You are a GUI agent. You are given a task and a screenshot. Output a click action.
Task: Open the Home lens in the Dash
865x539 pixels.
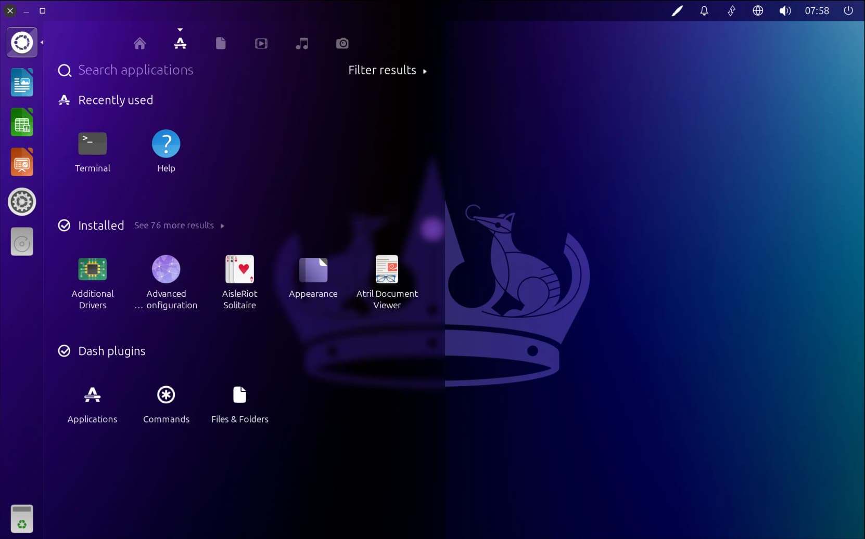[139, 43]
